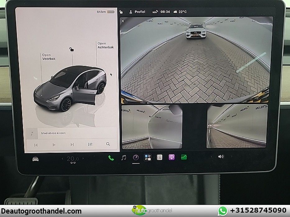290x217 pixels.
Task: Open the green Energy chart app
Action: [184, 157]
